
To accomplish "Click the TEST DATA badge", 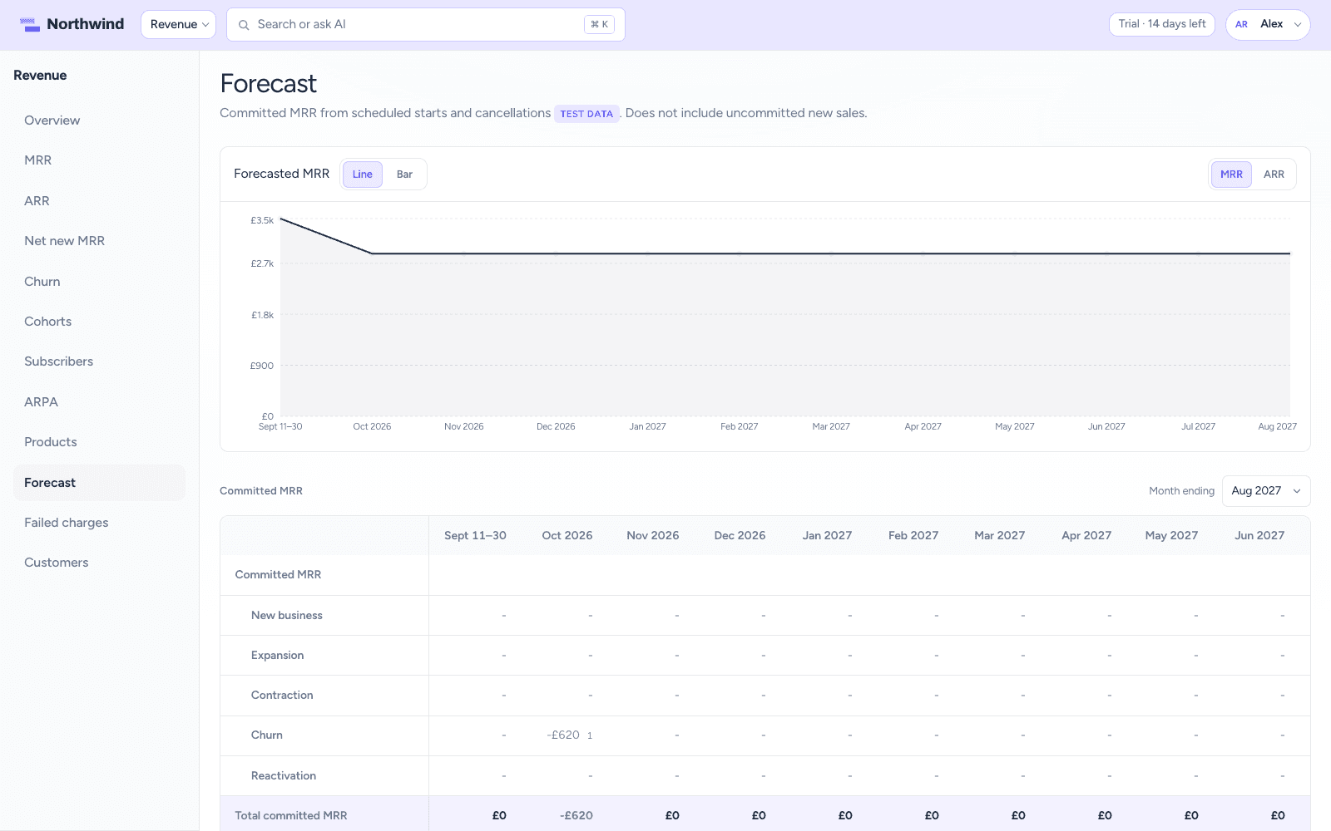I will (x=586, y=114).
